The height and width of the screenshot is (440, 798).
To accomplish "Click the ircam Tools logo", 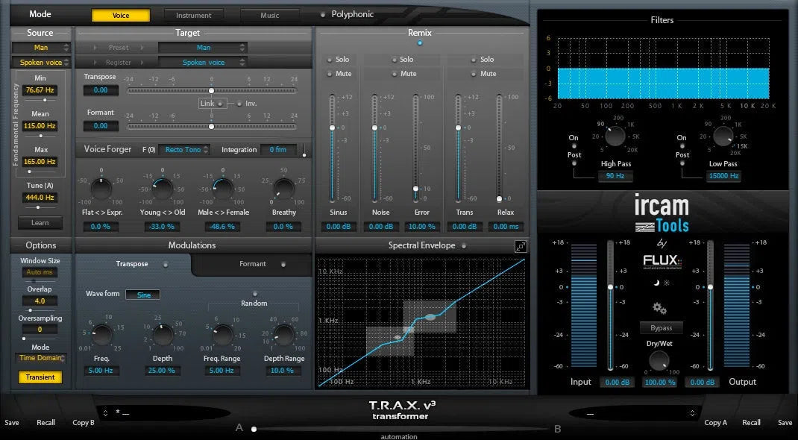I will coord(662,211).
